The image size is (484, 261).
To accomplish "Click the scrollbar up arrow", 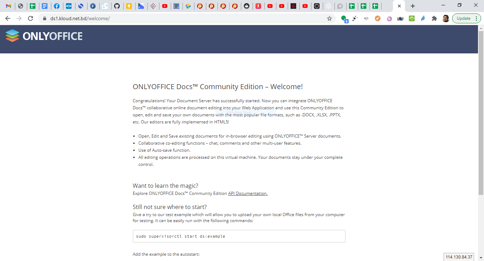I will [x=481, y=28].
